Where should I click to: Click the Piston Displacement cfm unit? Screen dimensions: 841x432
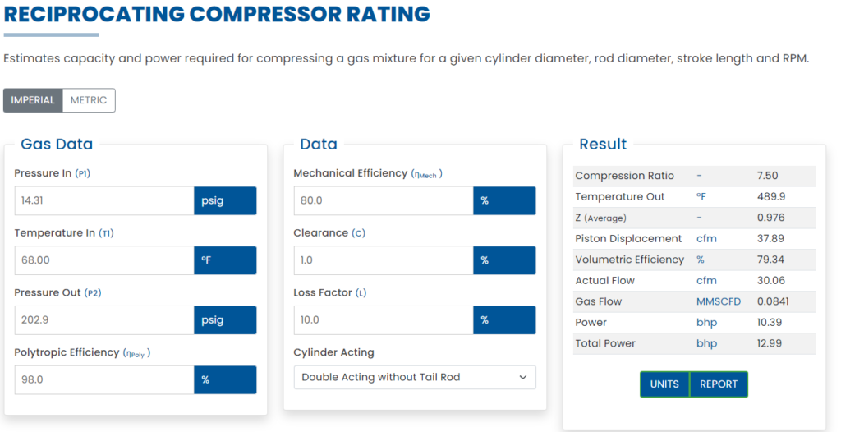click(x=705, y=239)
